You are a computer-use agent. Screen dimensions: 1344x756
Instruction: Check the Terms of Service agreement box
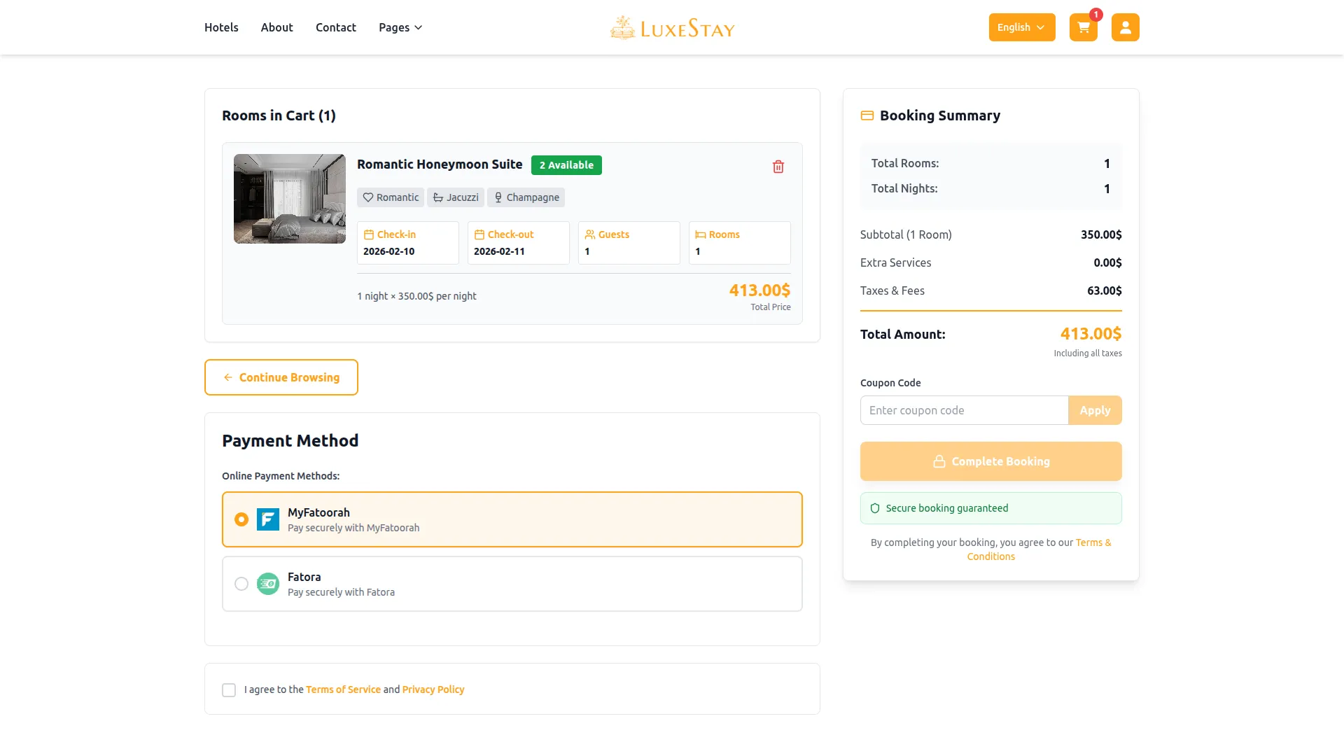[x=229, y=690]
